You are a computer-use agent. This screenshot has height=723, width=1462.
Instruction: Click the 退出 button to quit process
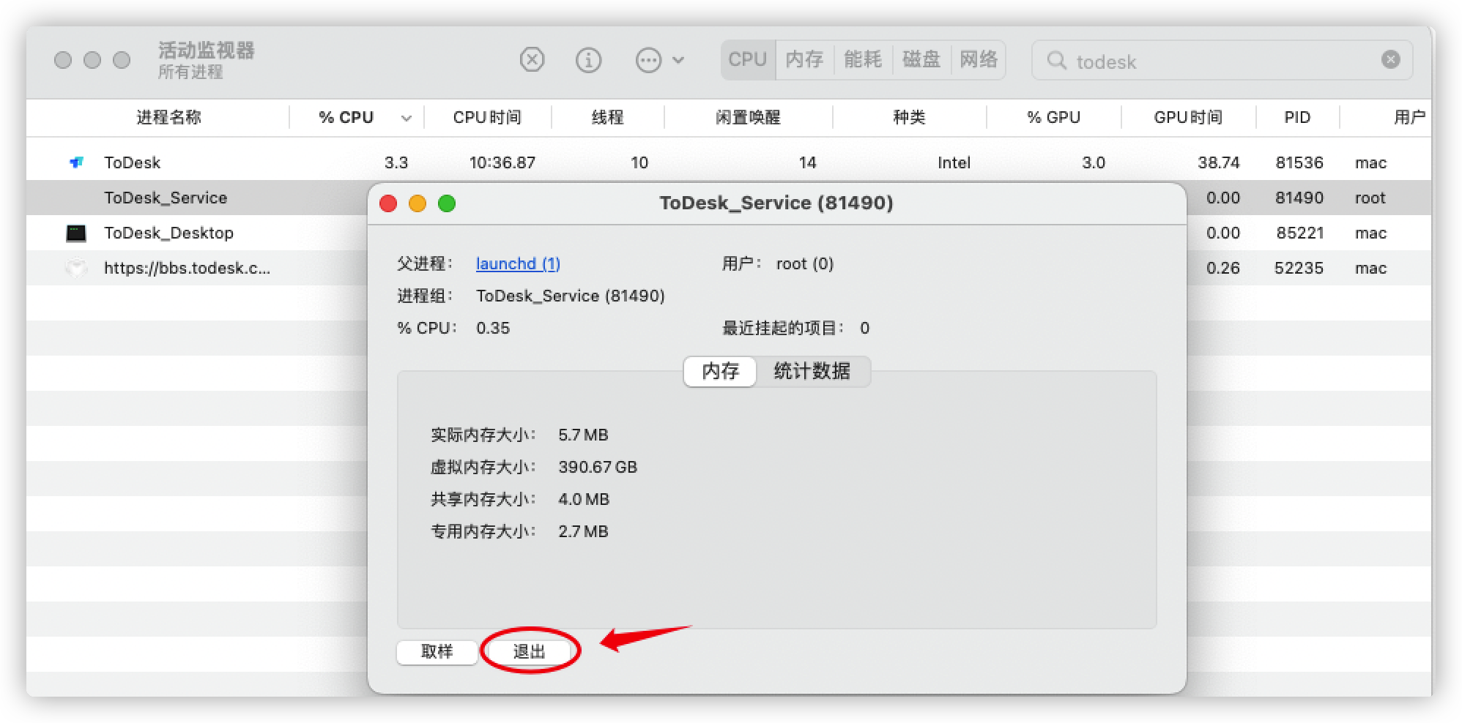[x=530, y=651]
